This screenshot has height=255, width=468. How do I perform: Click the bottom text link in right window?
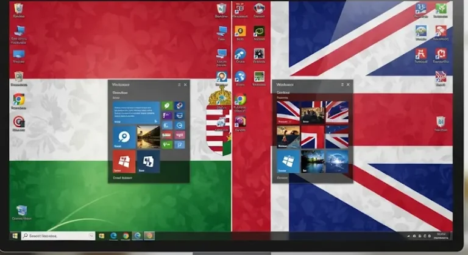point(282,178)
